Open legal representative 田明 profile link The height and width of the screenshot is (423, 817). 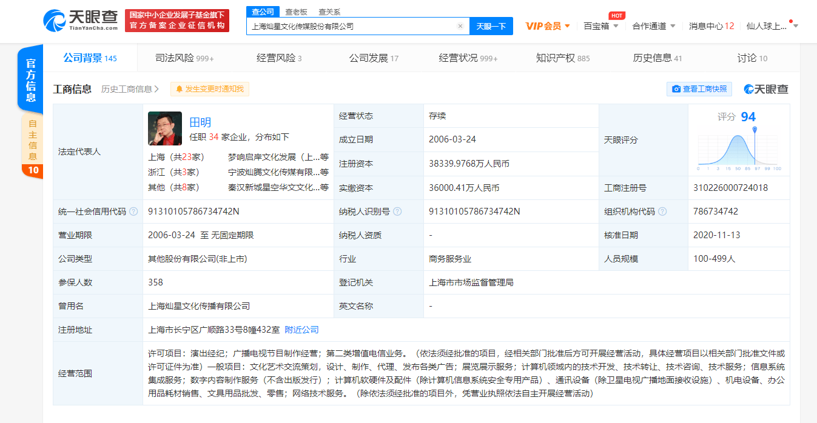coord(200,122)
